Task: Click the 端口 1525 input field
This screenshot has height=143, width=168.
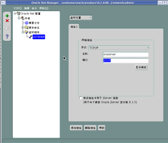Action: [126, 61]
